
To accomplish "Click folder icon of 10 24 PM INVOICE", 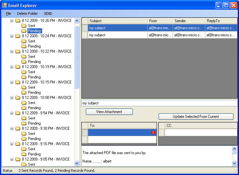I will (x=18, y=36).
